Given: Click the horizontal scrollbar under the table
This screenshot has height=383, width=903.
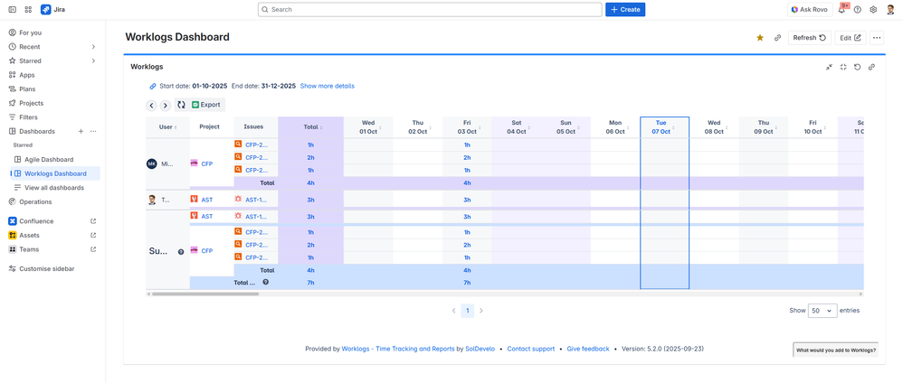Looking at the screenshot, I should point(205,294).
